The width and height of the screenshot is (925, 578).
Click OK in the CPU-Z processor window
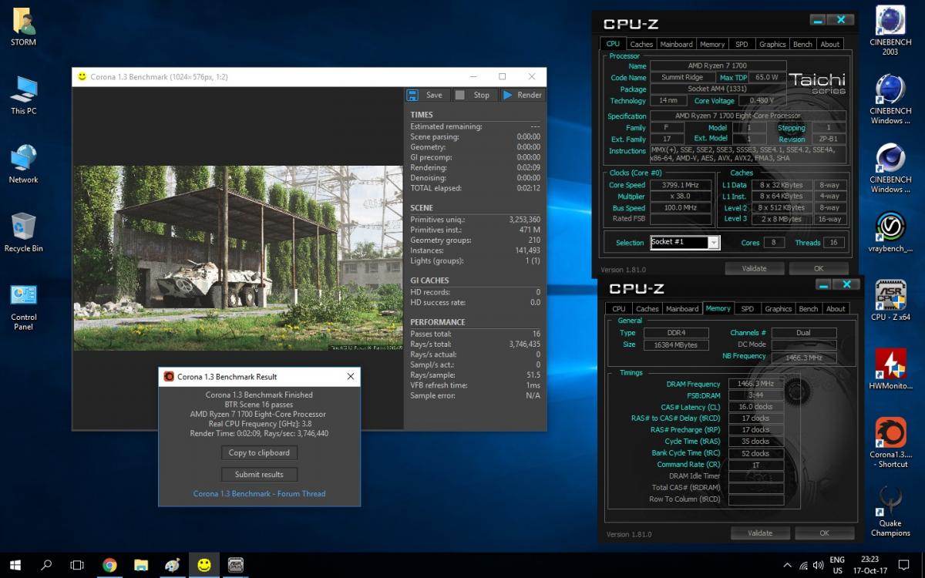click(819, 268)
